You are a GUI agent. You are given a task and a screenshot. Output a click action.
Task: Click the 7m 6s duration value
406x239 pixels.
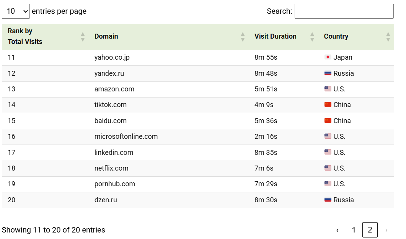264,168
